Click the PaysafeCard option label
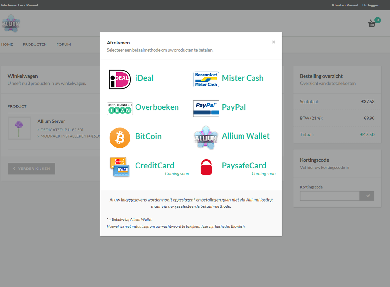Viewport: 390px width, 287px height. pos(244,165)
